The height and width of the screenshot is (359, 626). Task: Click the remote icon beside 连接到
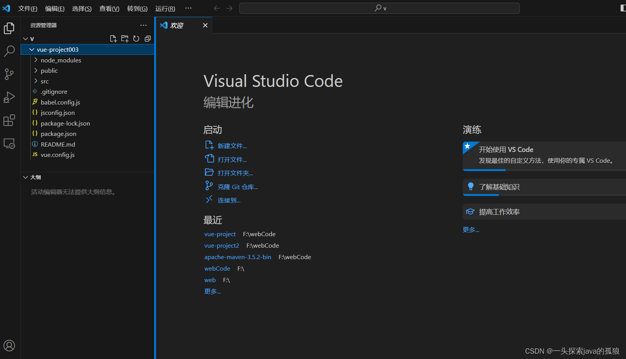[x=209, y=199]
